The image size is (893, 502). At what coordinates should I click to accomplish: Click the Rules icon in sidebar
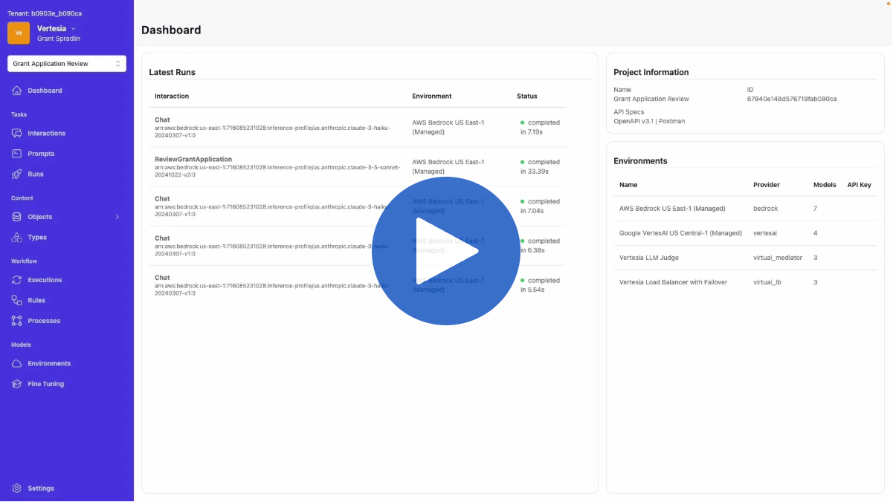tap(17, 301)
